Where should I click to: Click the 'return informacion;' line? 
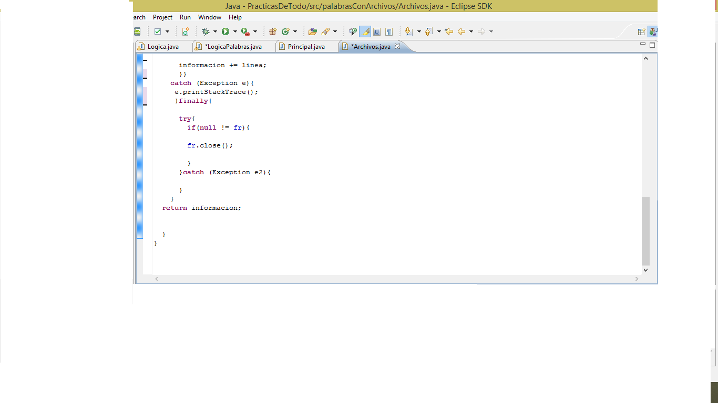point(202,208)
